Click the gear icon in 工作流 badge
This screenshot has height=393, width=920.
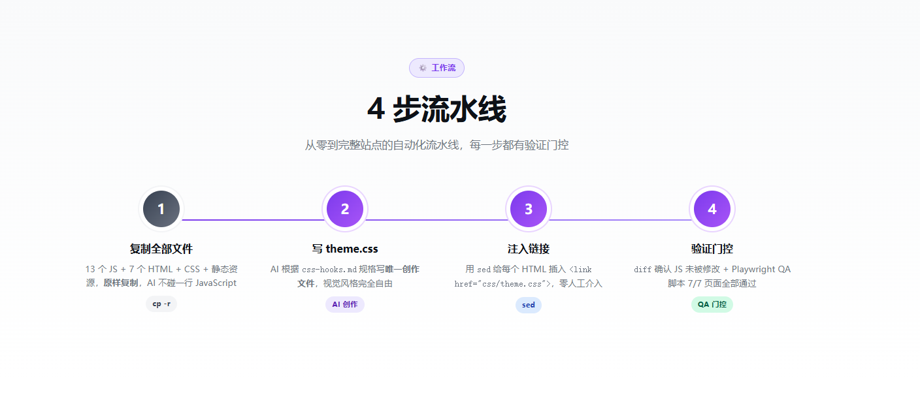(423, 68)
